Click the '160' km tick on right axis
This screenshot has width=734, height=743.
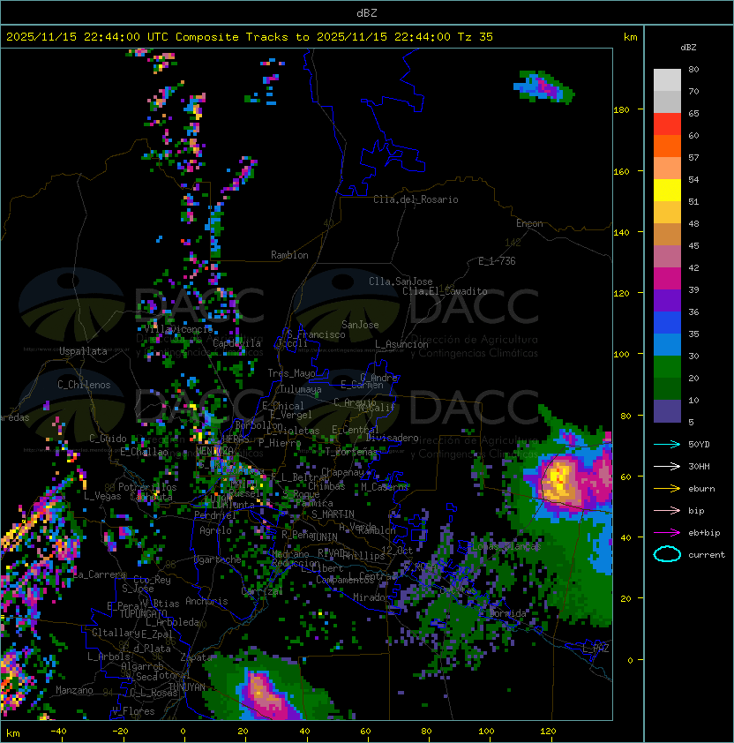point(621,171)
